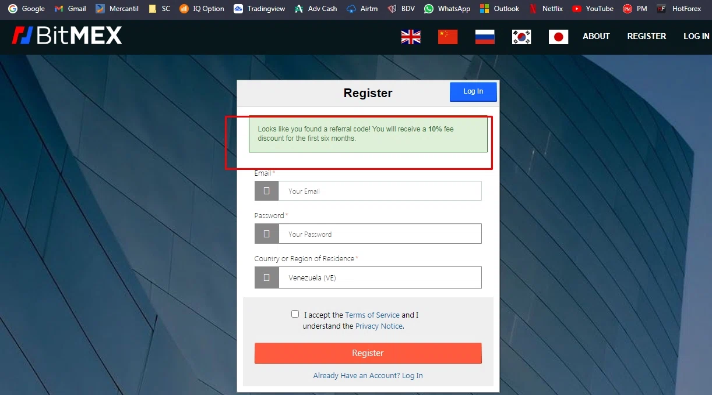Image resolution: width=712 pixels, height=395 pixels.
Task: Focus the Your Email input field
Action: tap(380, 191)
